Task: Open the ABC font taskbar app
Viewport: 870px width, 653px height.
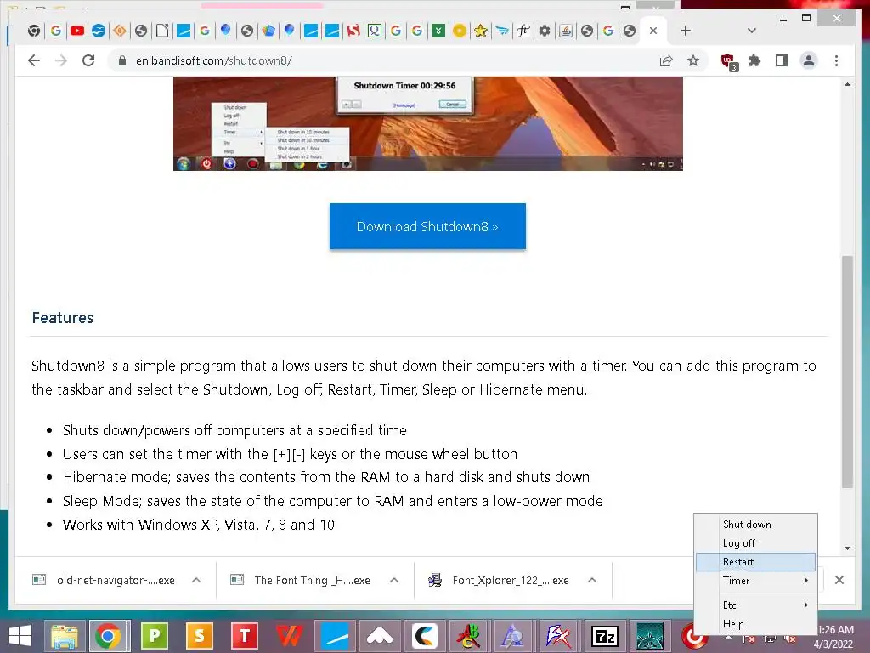Action: [469, 636]
